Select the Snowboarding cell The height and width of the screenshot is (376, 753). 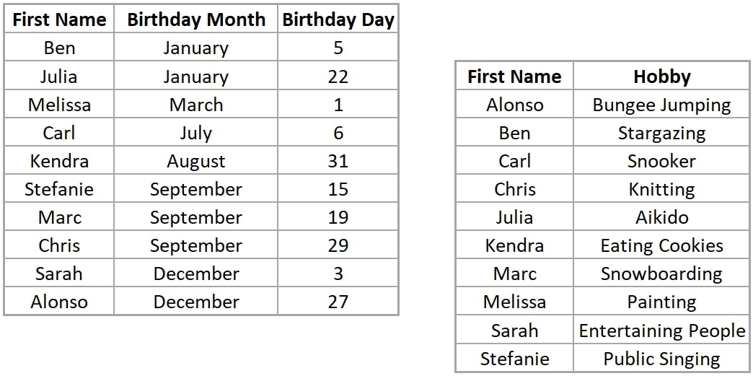pos(661,274)
